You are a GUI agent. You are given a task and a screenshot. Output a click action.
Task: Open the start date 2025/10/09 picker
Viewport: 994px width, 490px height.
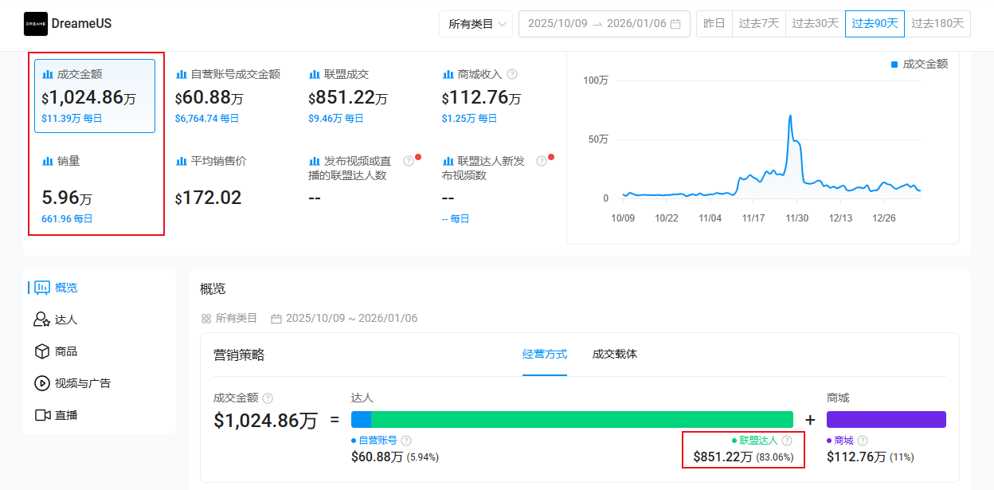pos(558,24)
